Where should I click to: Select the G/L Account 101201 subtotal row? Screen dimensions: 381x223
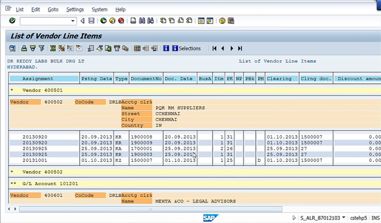click(195, 184)
